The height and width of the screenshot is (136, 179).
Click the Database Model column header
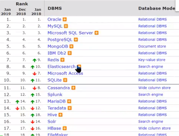click(x=156, y=8)
